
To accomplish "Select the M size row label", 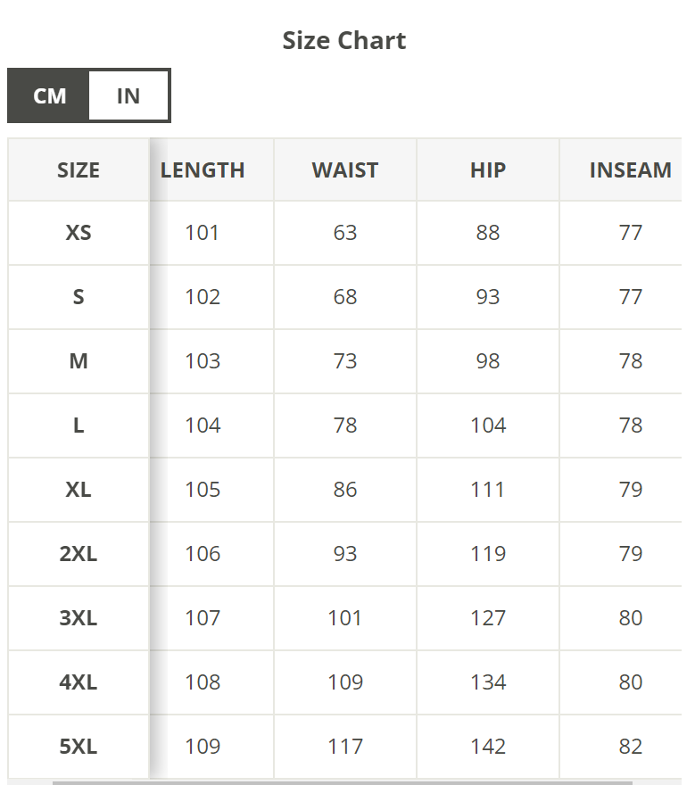I will point(79,361).
